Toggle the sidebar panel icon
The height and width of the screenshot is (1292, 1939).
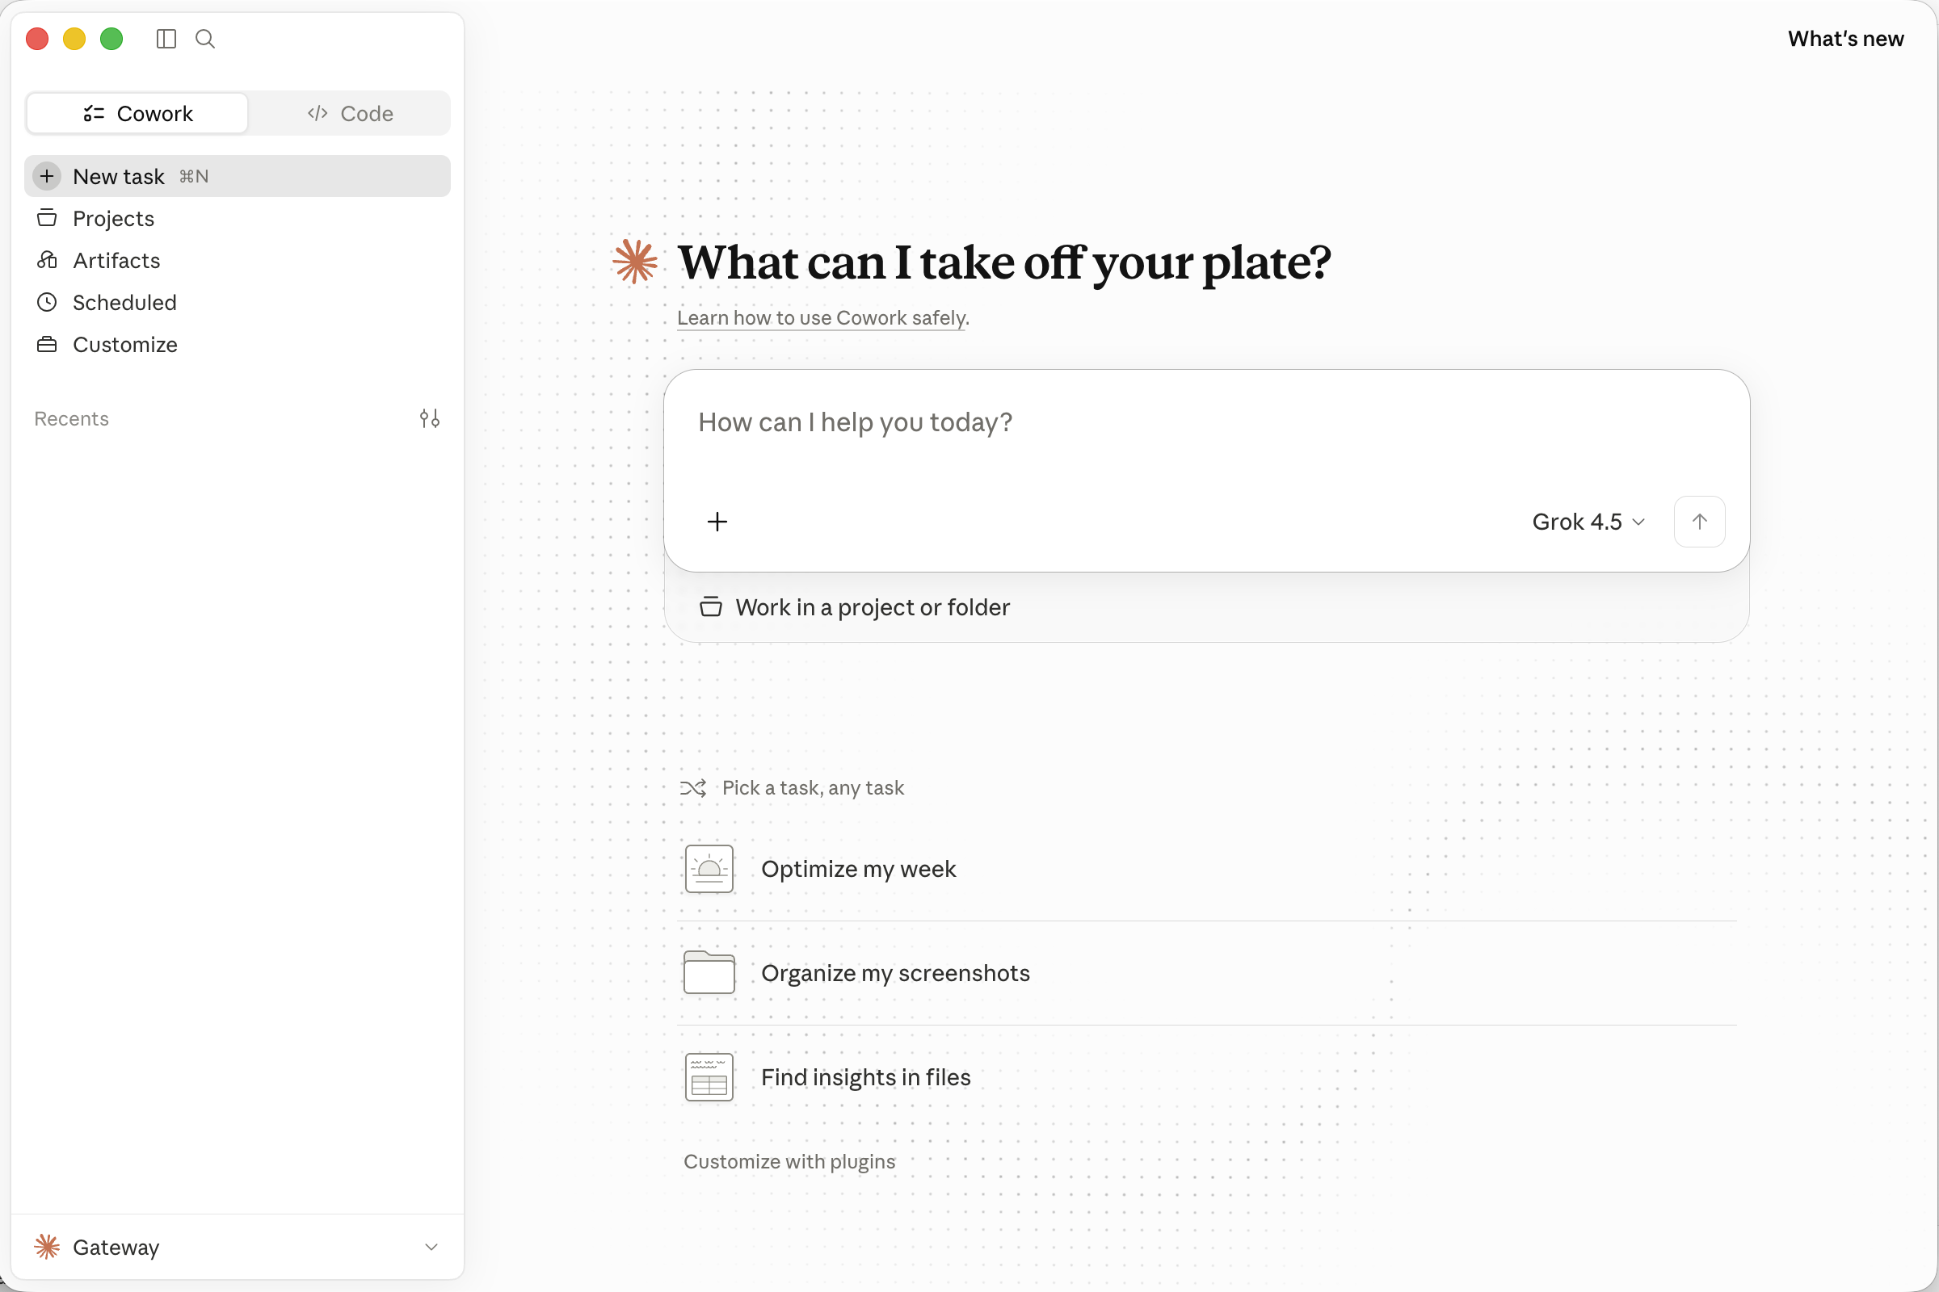tap(166, 39)
